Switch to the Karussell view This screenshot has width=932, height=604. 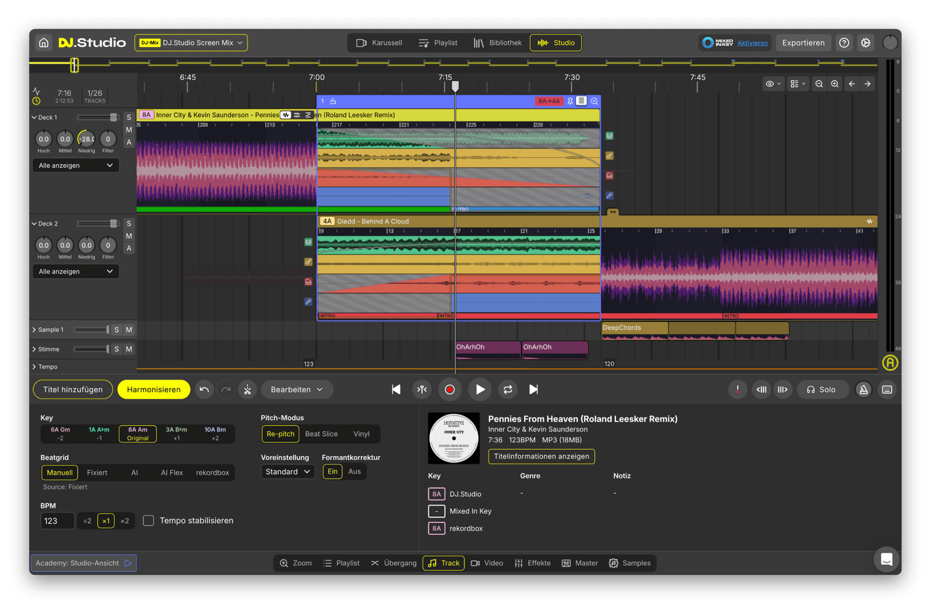coord(379,43)
